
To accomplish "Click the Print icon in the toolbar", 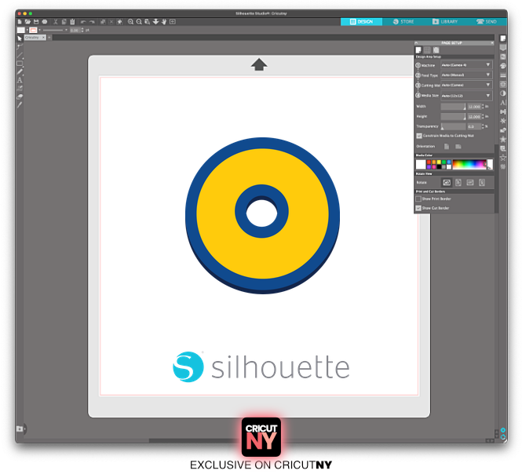I will [45, 22].
